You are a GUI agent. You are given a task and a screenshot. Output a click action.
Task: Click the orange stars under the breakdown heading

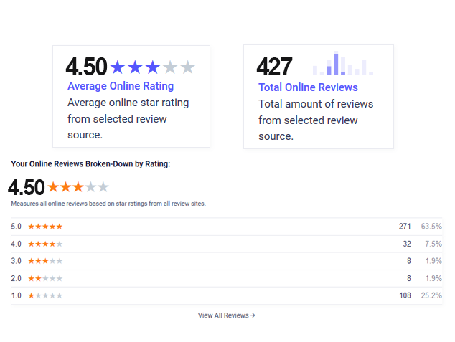[78, 187]
